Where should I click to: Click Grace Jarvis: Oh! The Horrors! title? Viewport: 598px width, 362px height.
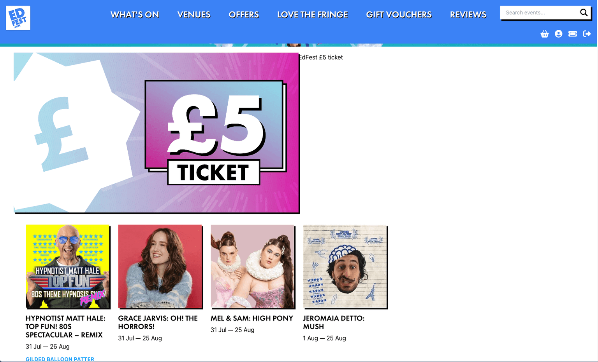[x=158, y=322]
